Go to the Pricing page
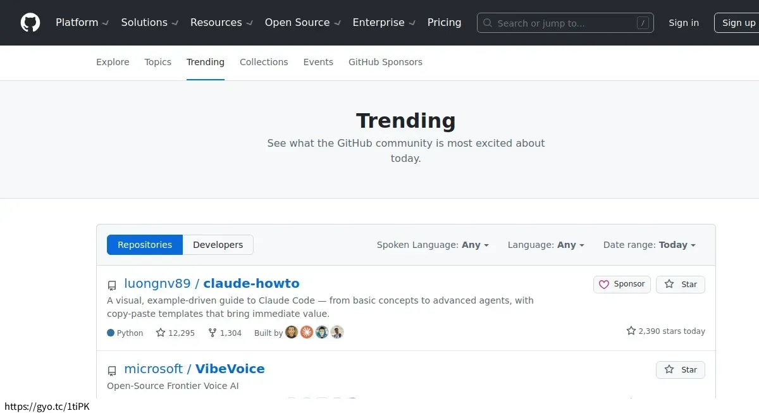Screen dimensions: 759x413 click(444, 23)
